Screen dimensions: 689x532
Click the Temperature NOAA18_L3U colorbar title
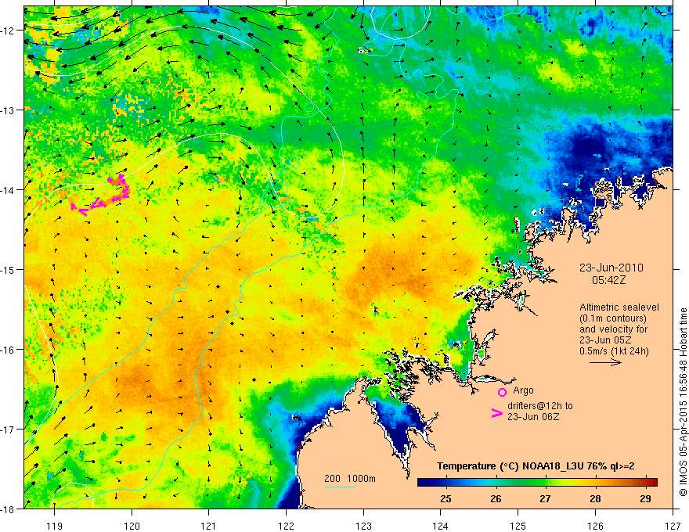(x=536, y=466)
